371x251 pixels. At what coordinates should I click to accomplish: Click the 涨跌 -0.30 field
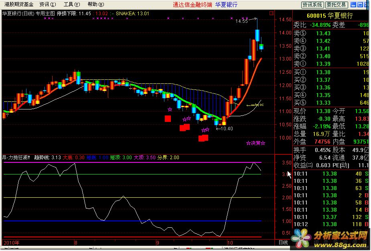[x=312, y=119]
